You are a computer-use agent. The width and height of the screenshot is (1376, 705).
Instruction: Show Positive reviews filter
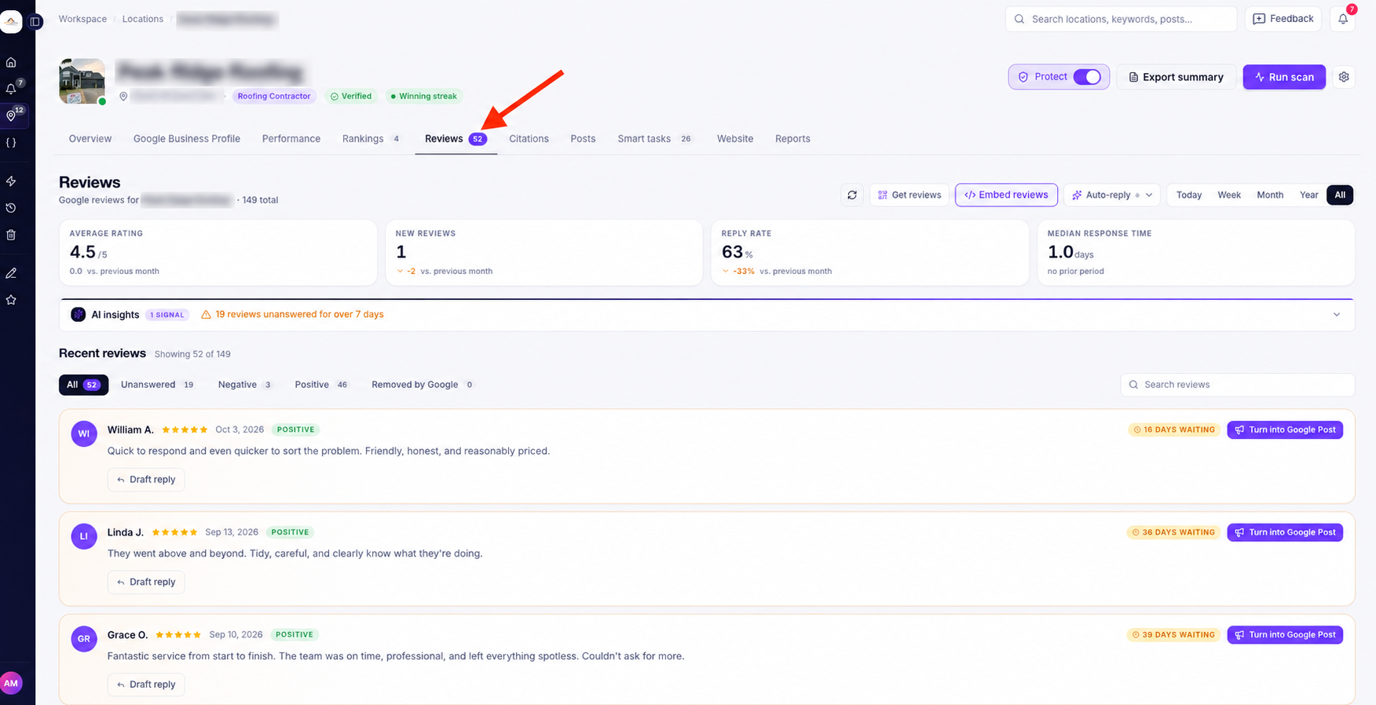point(321,385)
